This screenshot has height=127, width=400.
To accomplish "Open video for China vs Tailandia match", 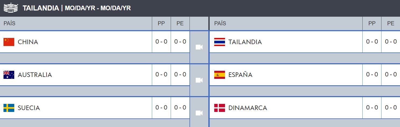I will pyautogui.click(x=199, y=47).
